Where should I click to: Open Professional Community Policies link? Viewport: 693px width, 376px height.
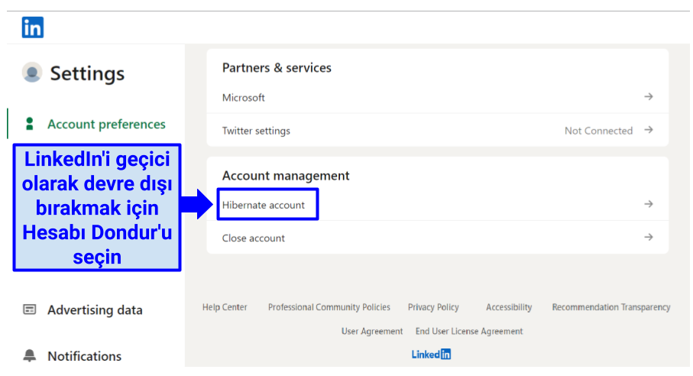coord(329,307)
